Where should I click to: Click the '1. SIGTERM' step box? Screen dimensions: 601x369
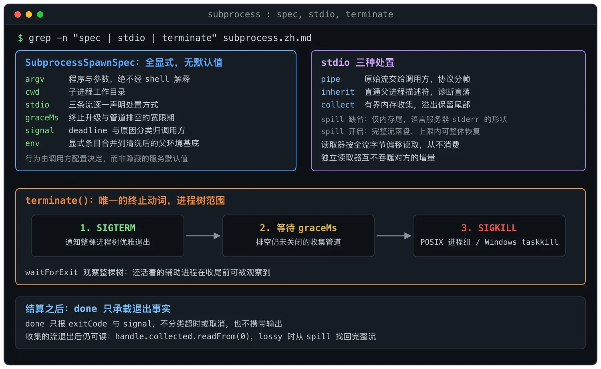108,236
